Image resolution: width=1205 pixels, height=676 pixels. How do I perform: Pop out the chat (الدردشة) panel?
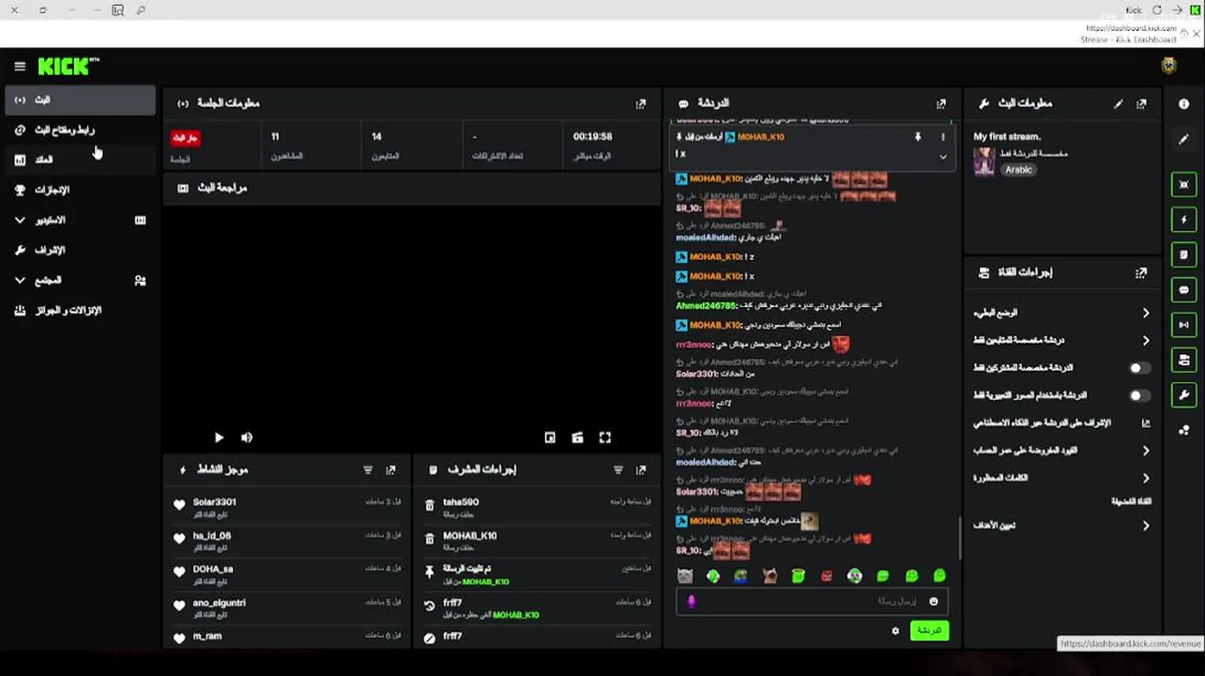[940, 104]
